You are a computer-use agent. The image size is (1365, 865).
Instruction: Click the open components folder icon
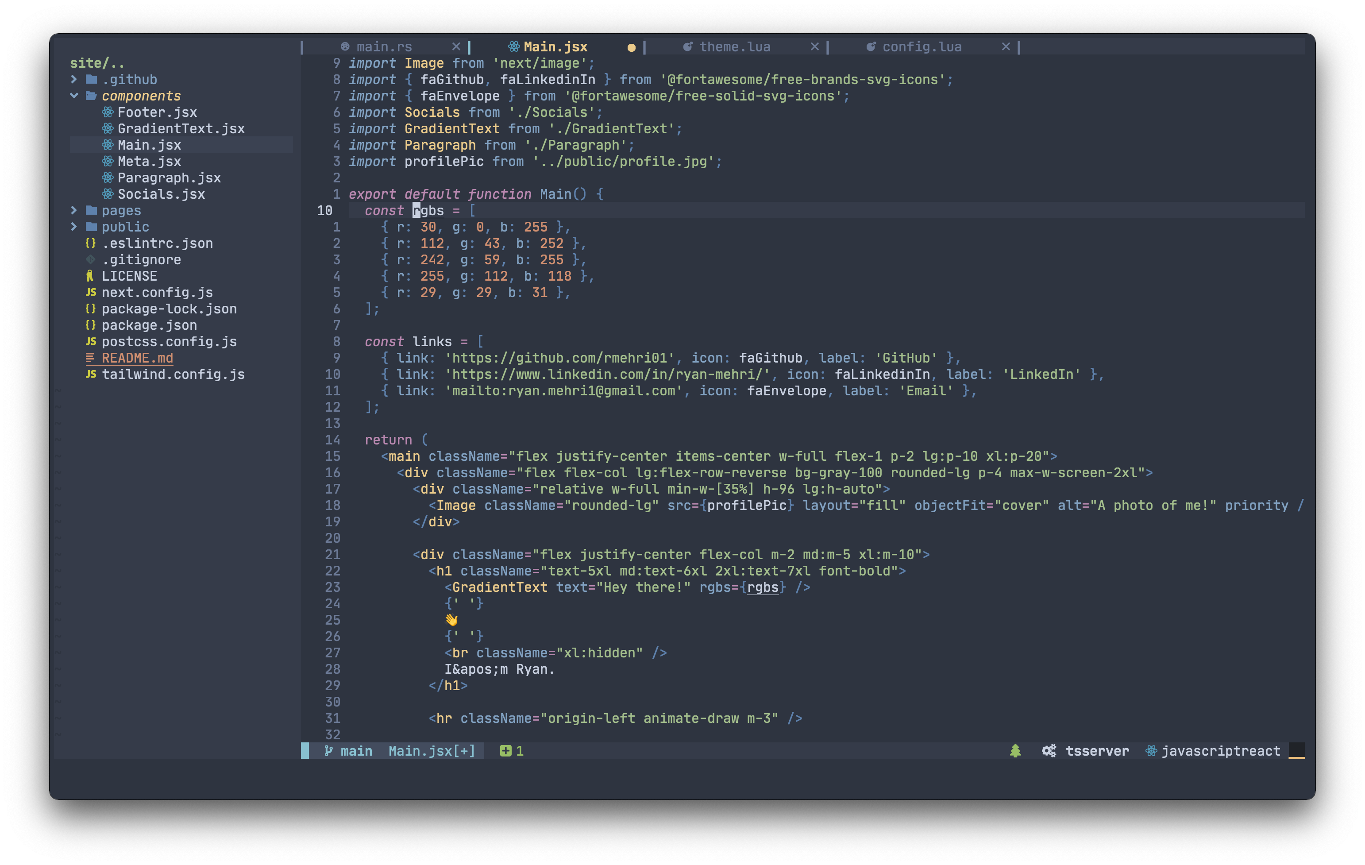[x=91, y=96]
